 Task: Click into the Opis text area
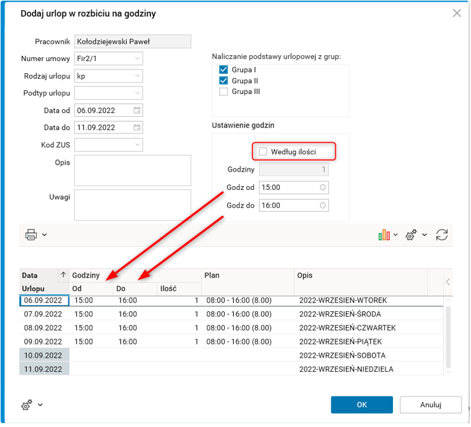[x=133, y=170]
